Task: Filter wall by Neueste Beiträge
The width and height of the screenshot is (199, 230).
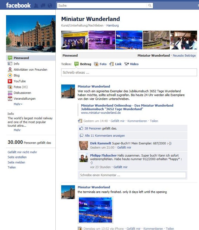Action: point(184,55)
